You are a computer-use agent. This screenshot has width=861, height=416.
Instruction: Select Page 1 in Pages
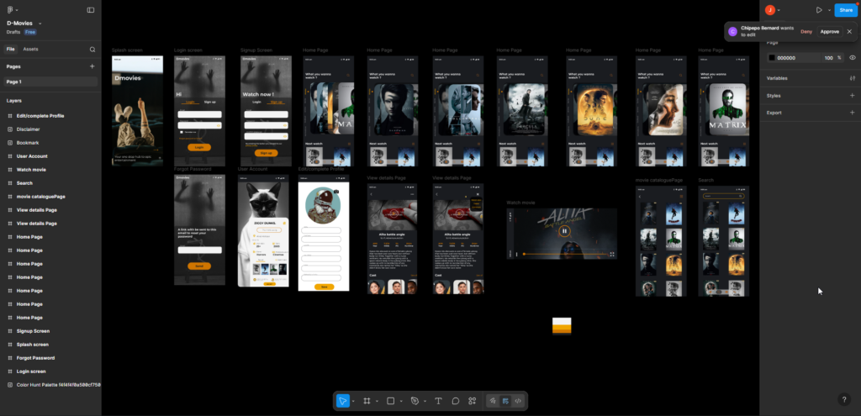pos(50,82)
